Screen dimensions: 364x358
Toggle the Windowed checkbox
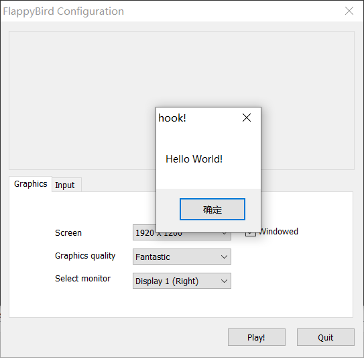(251, 234)
